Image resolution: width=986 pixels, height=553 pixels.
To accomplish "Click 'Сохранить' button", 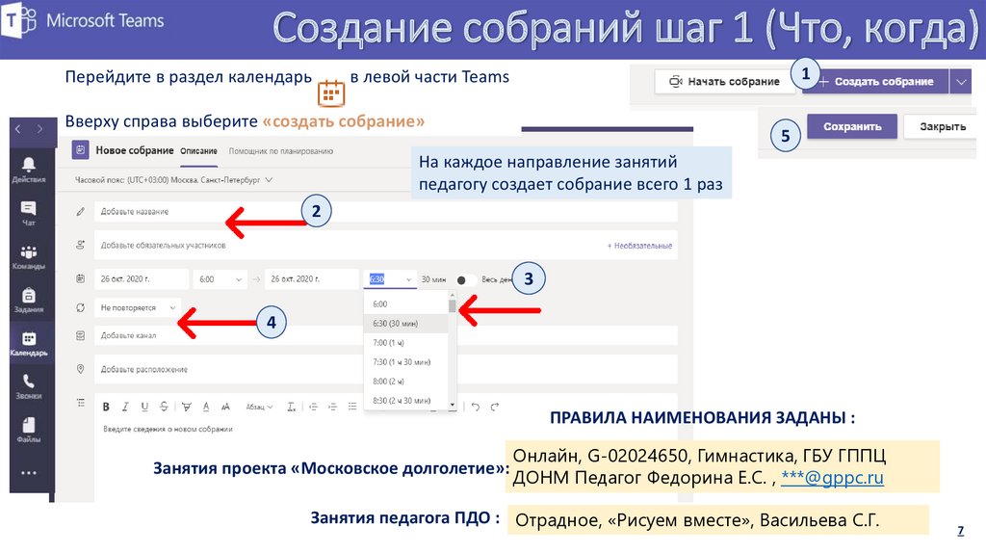I will pyautogui.click(x=852, y=127).
